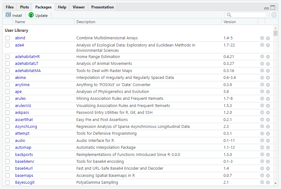Tick the checkbox to load ape
This screenshot has height=189, width=281.
[7, 92]
